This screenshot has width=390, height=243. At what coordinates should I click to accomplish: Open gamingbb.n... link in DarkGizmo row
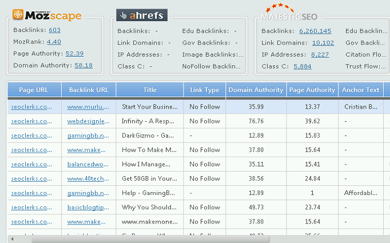pyautogui.click(x=88, y=136)
